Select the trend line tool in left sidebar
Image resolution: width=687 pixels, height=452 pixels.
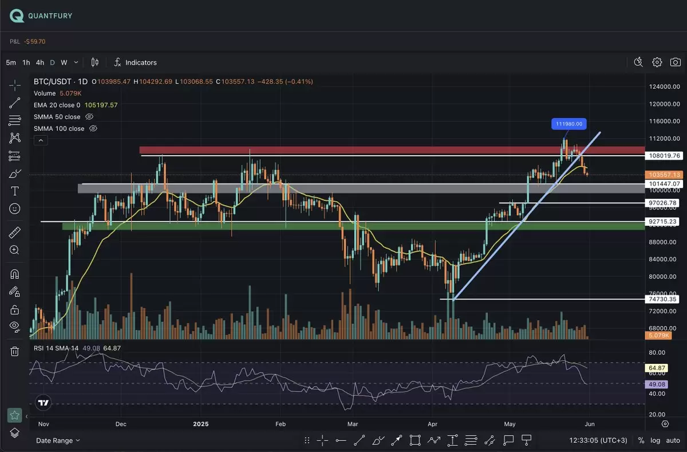pyautogui.click(x=14, y=103)
